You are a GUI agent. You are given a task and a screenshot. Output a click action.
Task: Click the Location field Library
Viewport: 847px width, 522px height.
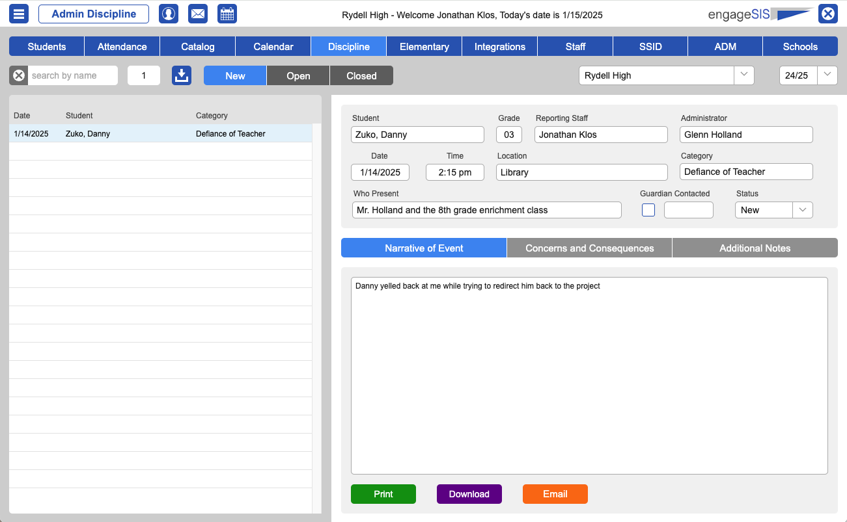582,172
